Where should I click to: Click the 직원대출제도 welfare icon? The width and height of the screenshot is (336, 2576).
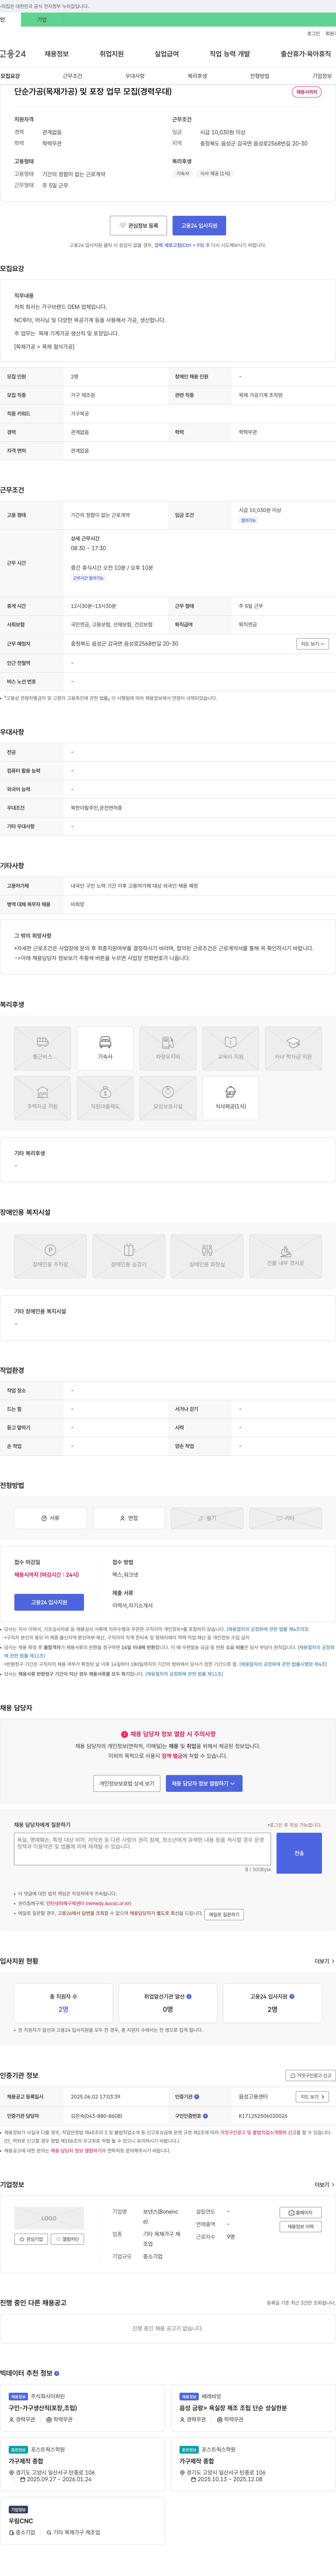105,1098
